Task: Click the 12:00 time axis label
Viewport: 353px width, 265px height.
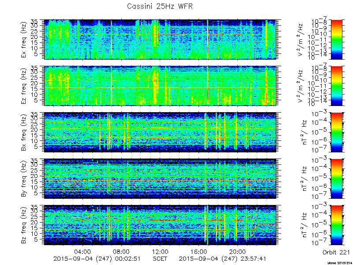Action: pyautogui.click(x=160, y=252)
